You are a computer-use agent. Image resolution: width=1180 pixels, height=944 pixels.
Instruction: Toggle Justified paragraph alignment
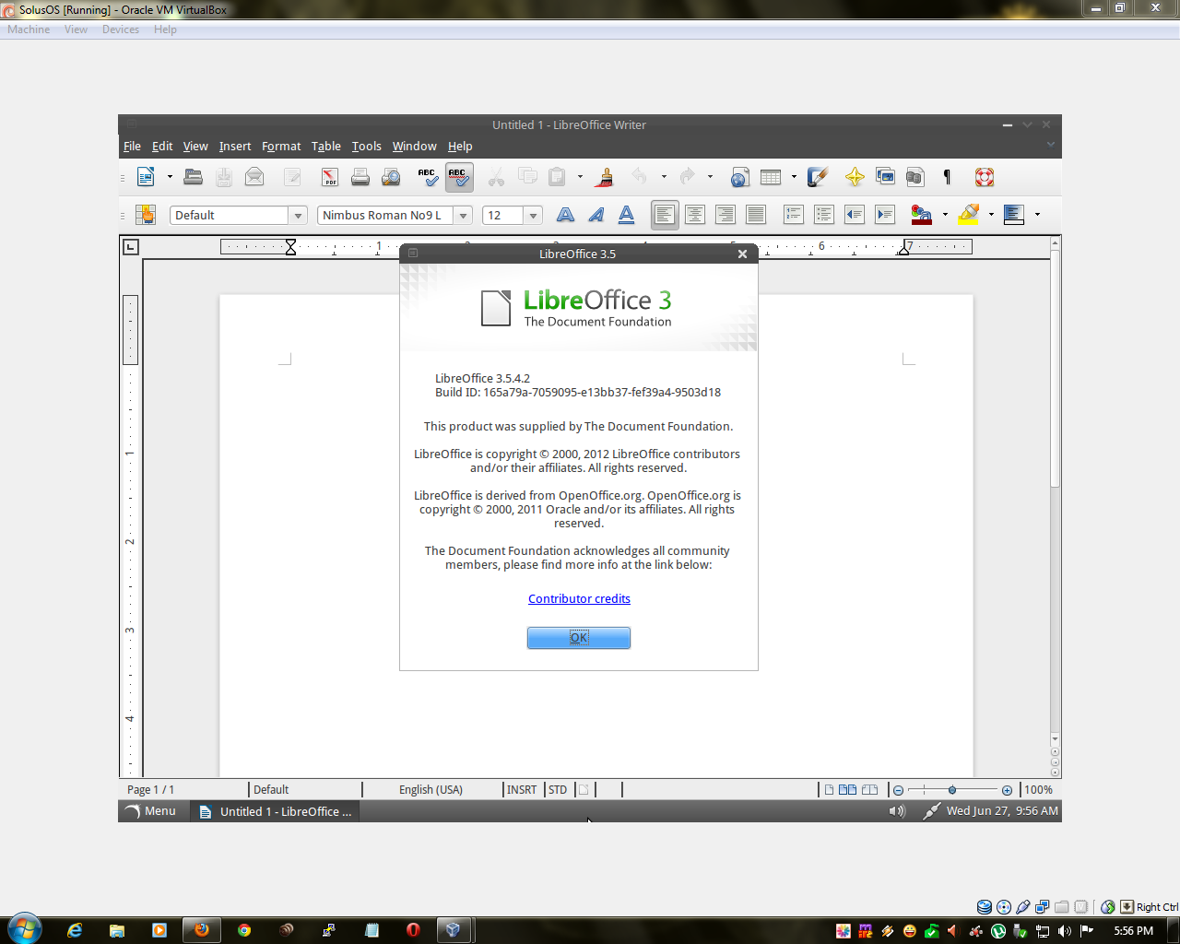pyautogui.click(x=756, y=215)
